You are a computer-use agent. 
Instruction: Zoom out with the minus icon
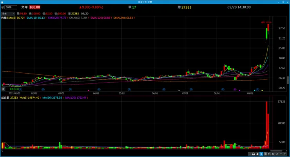click(281, 154)
